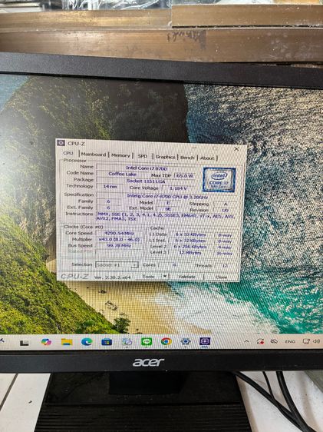Click the Close button at CPU-Z bottom
This screenshot has width=323, height=432.
pos(221,277)
